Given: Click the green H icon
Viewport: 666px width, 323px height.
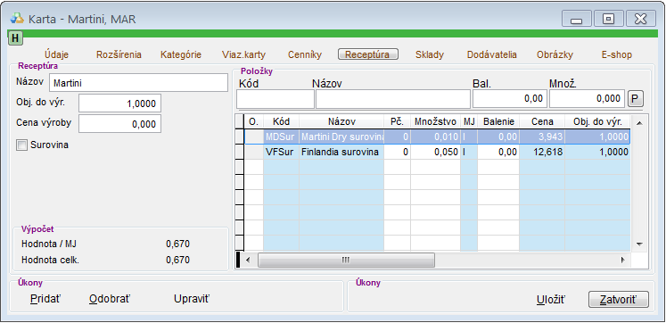Looking at the screenshot, I should pyautogui.click(x=15, y=38).
